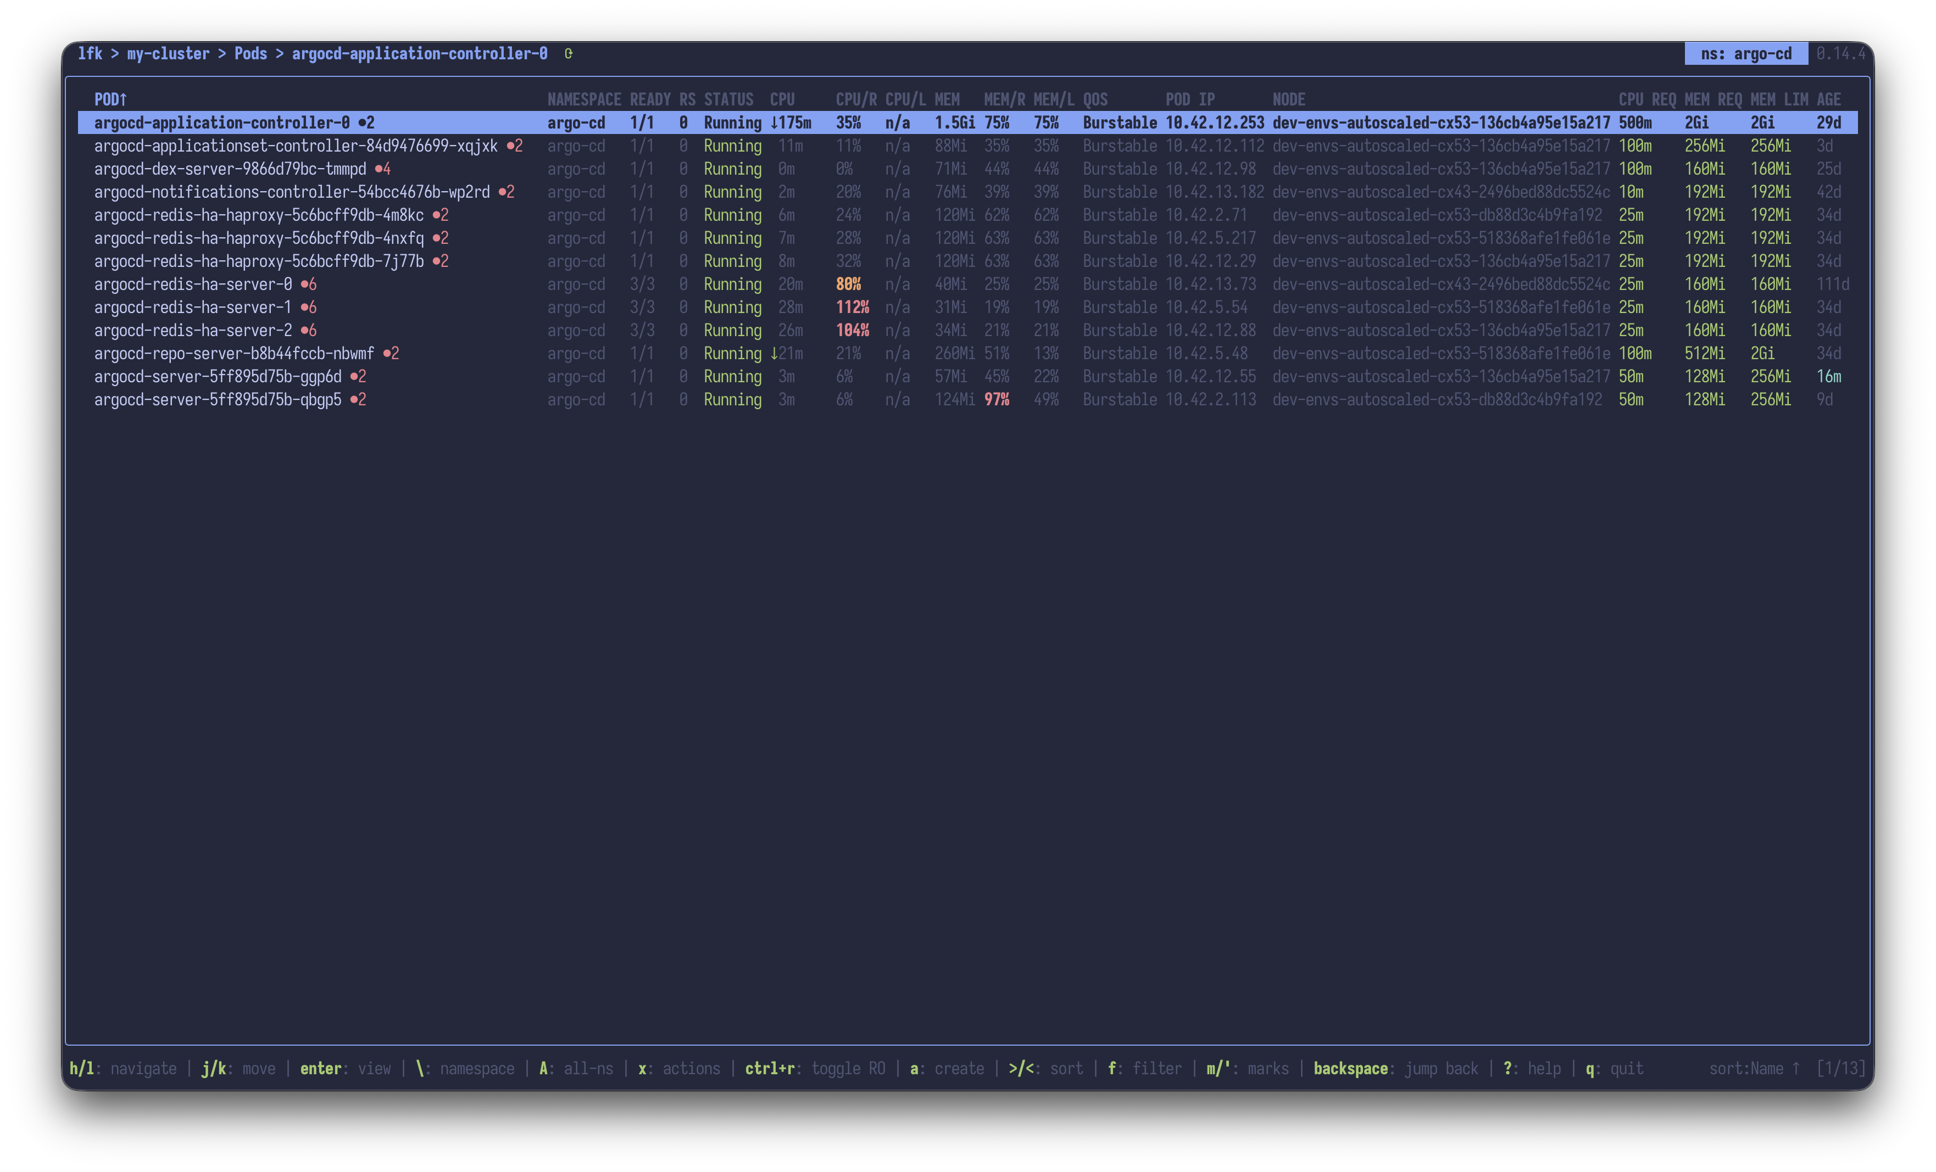Click the red 97% MEM/R value
This screenshot has height=1172, width=1936.
tap(996, 399)
